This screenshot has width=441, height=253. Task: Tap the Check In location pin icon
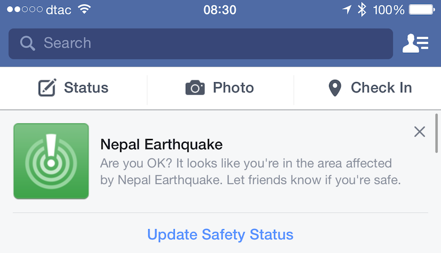click(x=335, y=88)
